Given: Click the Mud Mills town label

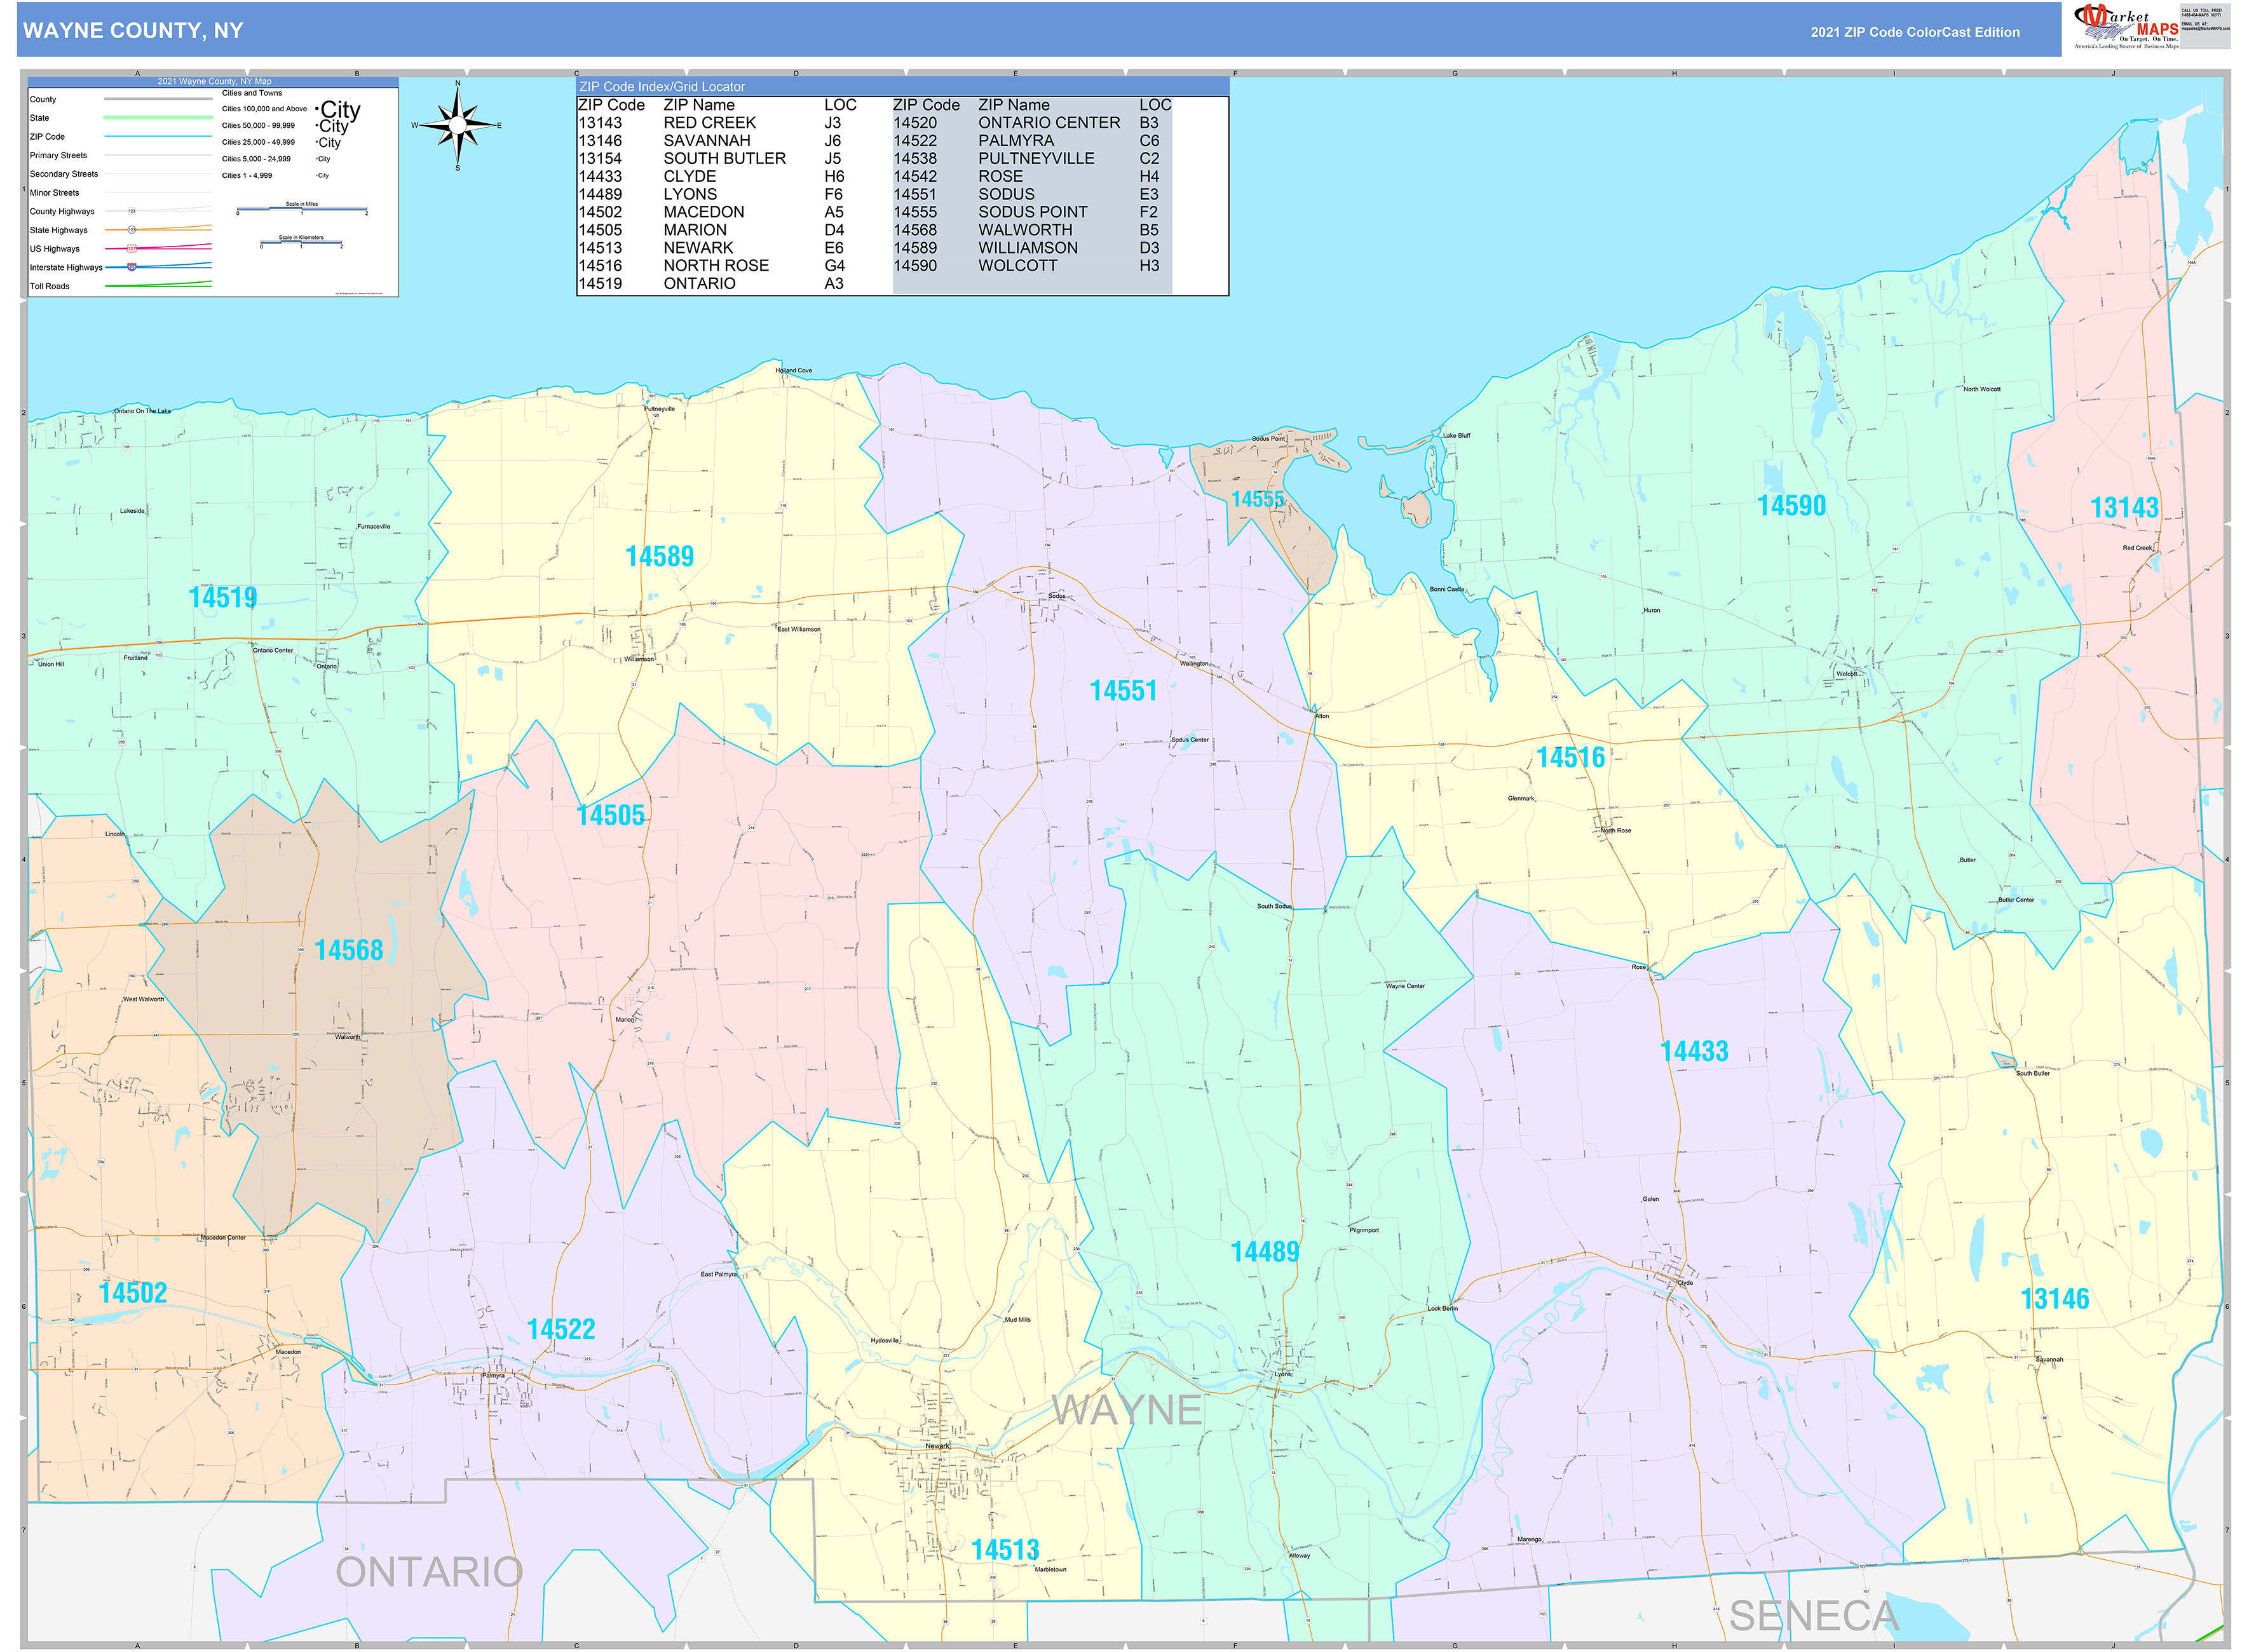Looking at the screenshot, I should click(x=1017, y=1320).
